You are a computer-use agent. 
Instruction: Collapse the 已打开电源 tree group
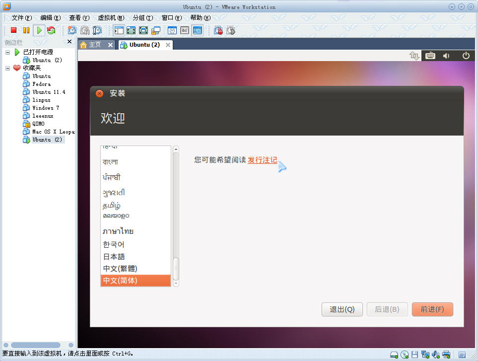pyautogui.click(x=7, y=52)
